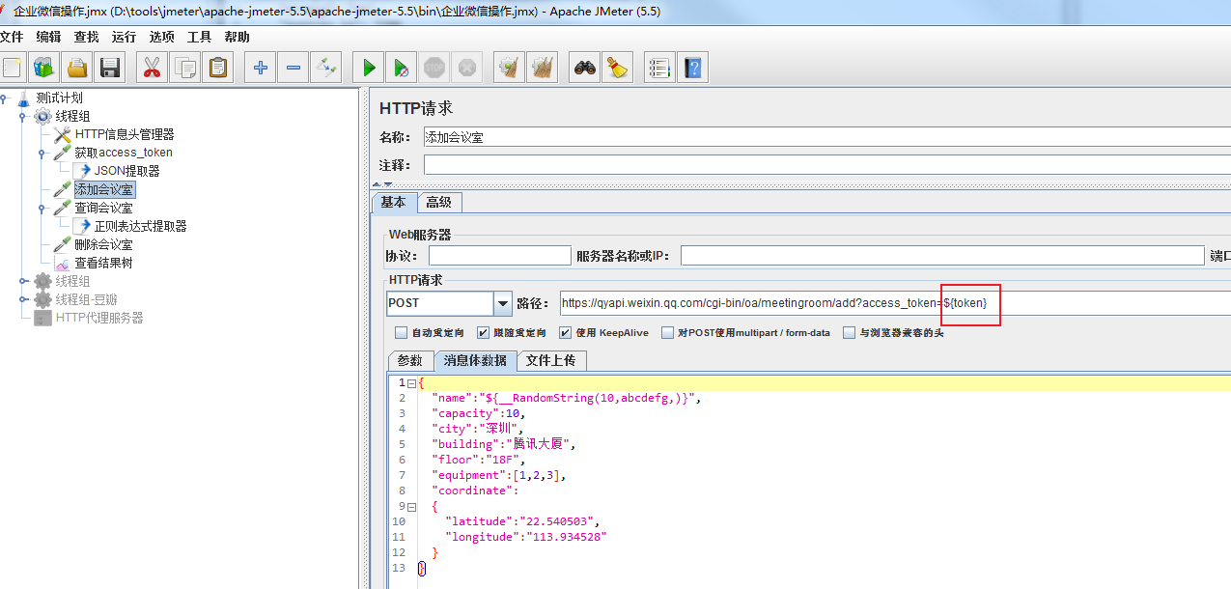Fold the coordinate block at line 9
This screenshot has width=1231, height=589.
[x=412, y=505]
